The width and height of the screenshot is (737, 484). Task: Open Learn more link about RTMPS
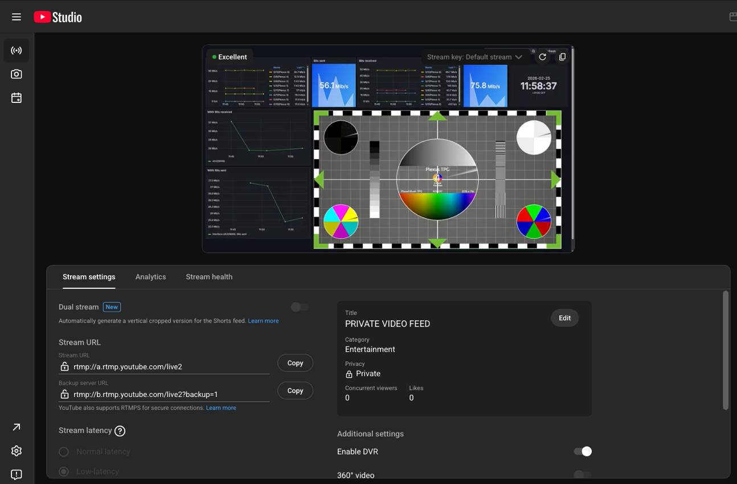coord(221,408)
